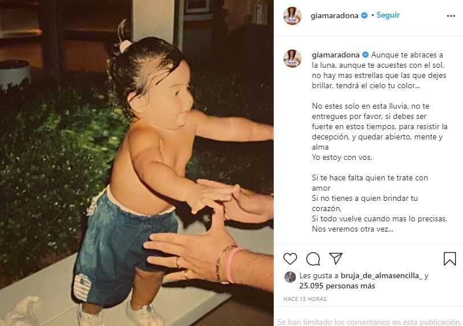Share post via paper plane icon
The height and width of the screenshot is (326, 463).
pos(336,258)
